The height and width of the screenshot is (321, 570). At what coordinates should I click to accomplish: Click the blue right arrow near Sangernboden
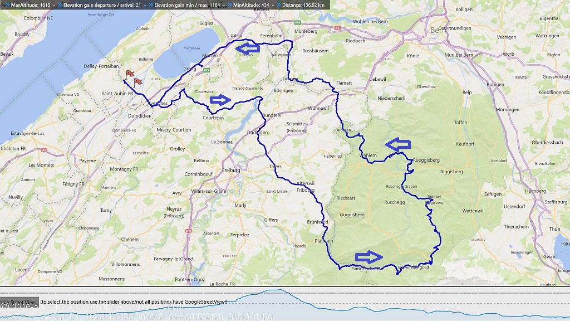pyautogui.click(x=369, y=257)
